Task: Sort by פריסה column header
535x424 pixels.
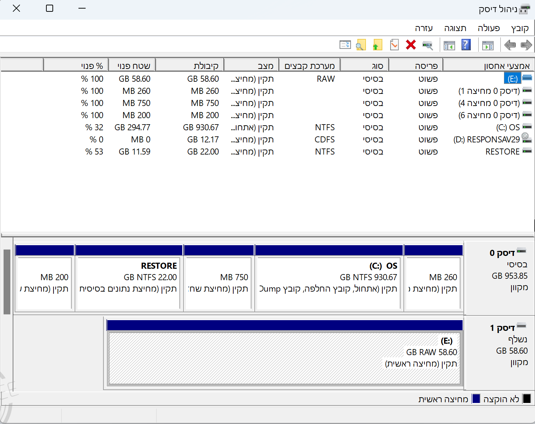Action: point(415,65)
